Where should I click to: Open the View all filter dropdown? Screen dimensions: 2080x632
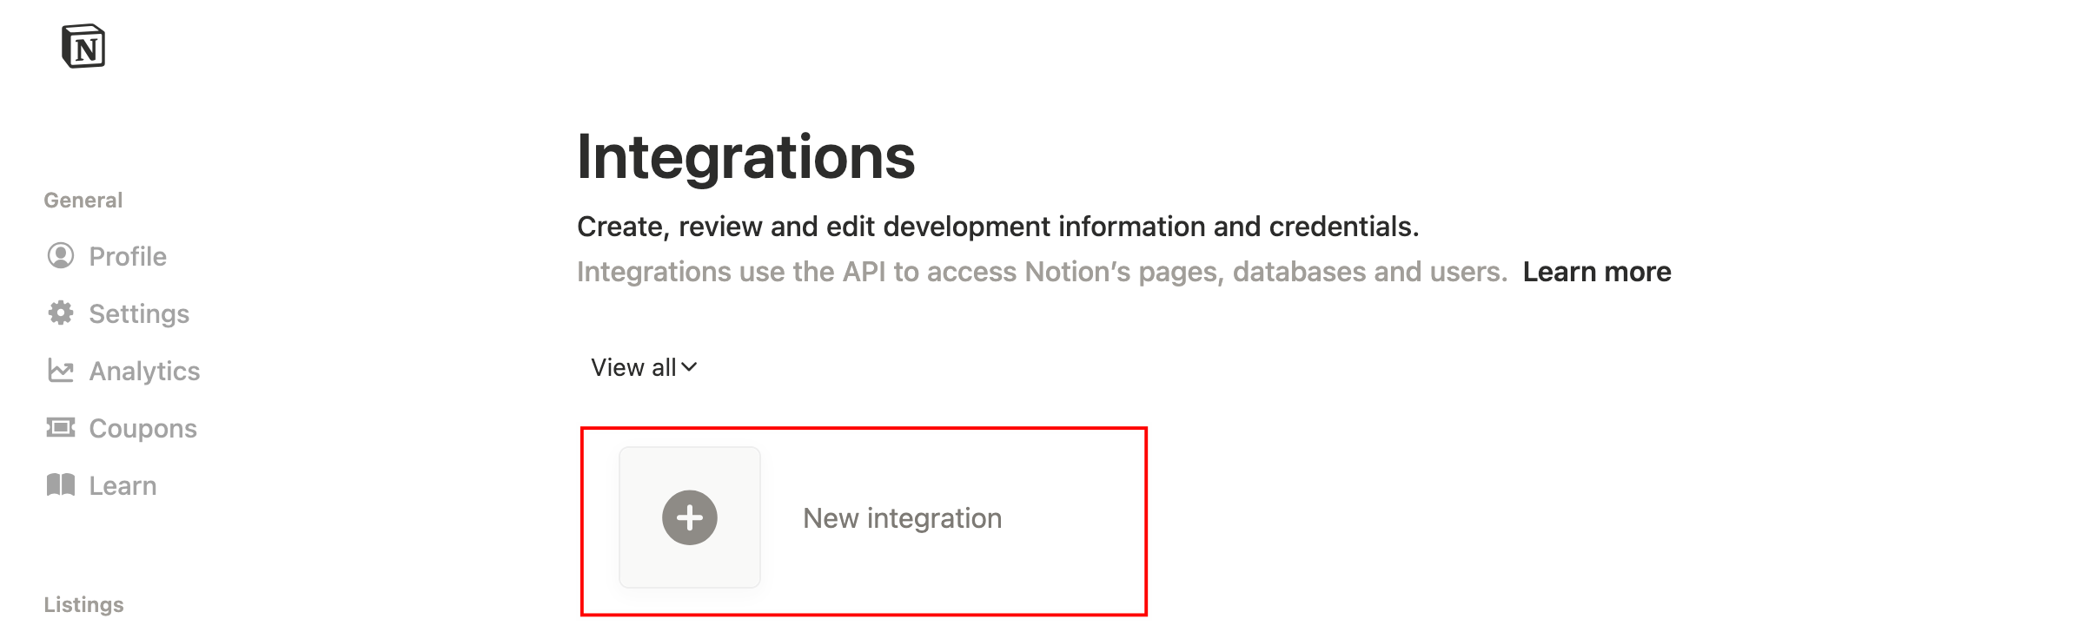[x=641, y=366]
